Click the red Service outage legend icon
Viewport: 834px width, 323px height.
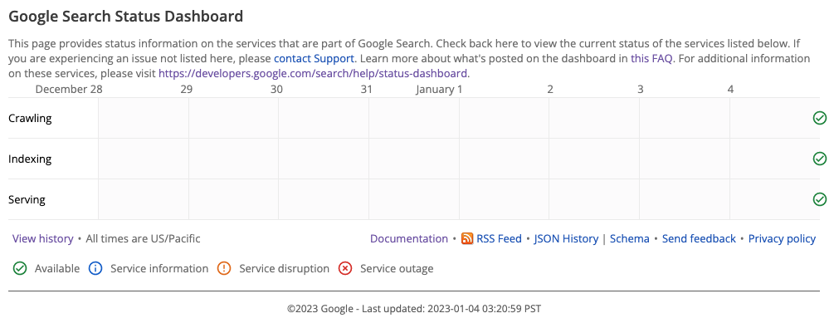pyautogui.click(x=345, y=269)
